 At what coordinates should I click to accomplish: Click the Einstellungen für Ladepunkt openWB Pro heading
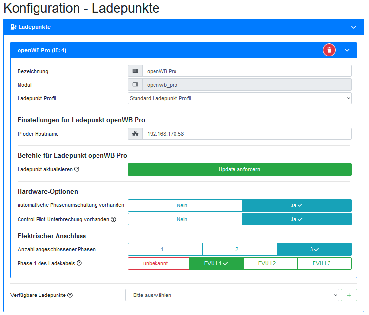coord(81,120)
